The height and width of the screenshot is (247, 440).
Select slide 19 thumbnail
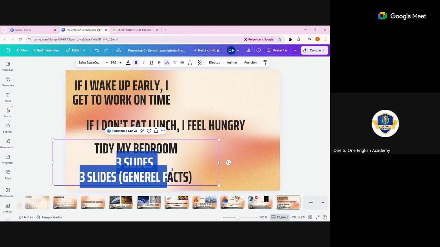click(260, 202)
